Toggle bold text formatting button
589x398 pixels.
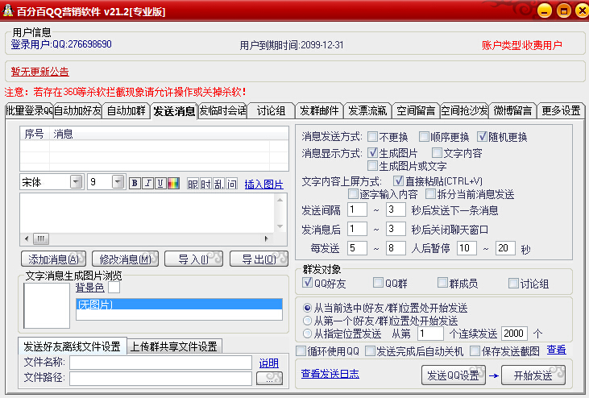click(135, 183)
